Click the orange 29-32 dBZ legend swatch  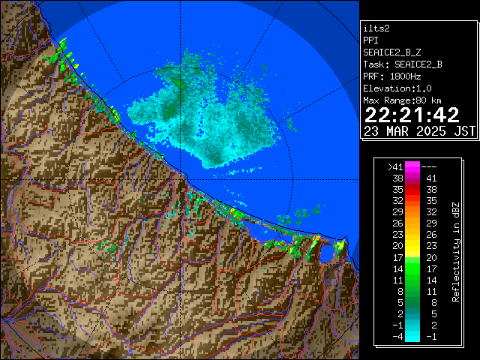coord(412,211)
